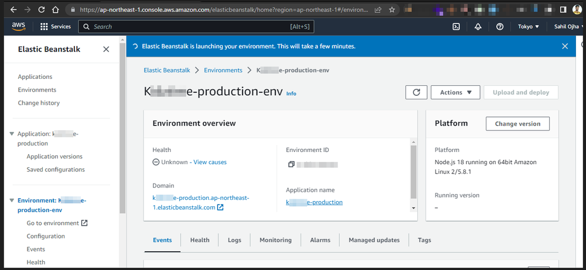Open browser side panel icon
586x270 pixels.
point(563,10)
